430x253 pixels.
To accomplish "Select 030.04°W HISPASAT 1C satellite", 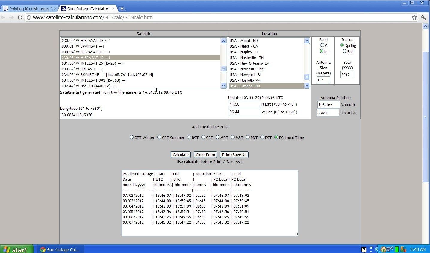I will point(140,52).
